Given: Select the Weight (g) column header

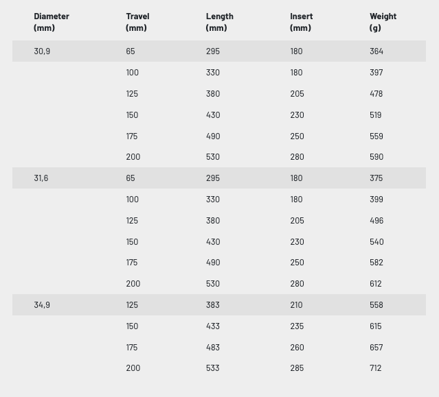Looking at the screenshot, I should pos(383,22).
